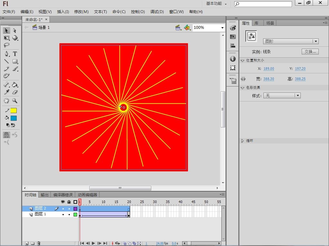Choose the Eyedropper tool
The height and width of the screenshot is (246, 329).
6,92
